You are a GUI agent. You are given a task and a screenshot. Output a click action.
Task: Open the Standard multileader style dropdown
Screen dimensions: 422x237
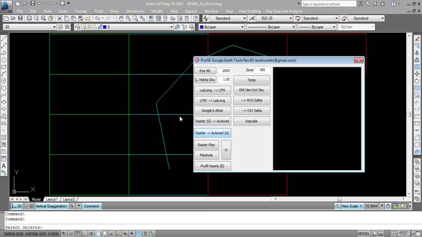[x=382, y=18]
